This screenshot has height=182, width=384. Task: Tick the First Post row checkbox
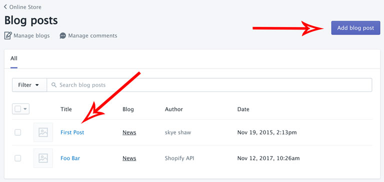pyautogui.click(x=17, y=132)
